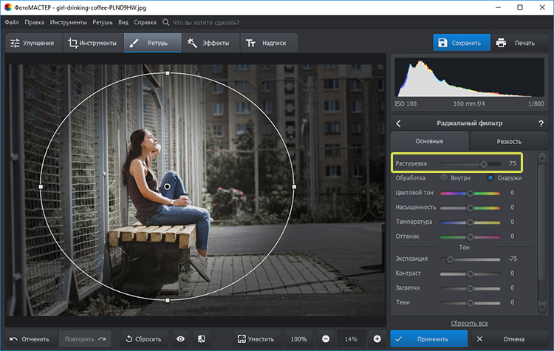Viewport: 554px width, 351px height.
Task: Click the Уместить fit-to-screen button
Action: [256, 338]
